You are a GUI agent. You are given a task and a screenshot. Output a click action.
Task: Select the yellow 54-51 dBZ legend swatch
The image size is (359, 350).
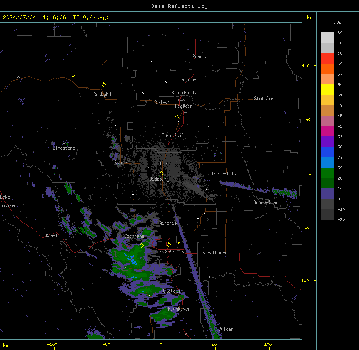click(x=327, y=90)
